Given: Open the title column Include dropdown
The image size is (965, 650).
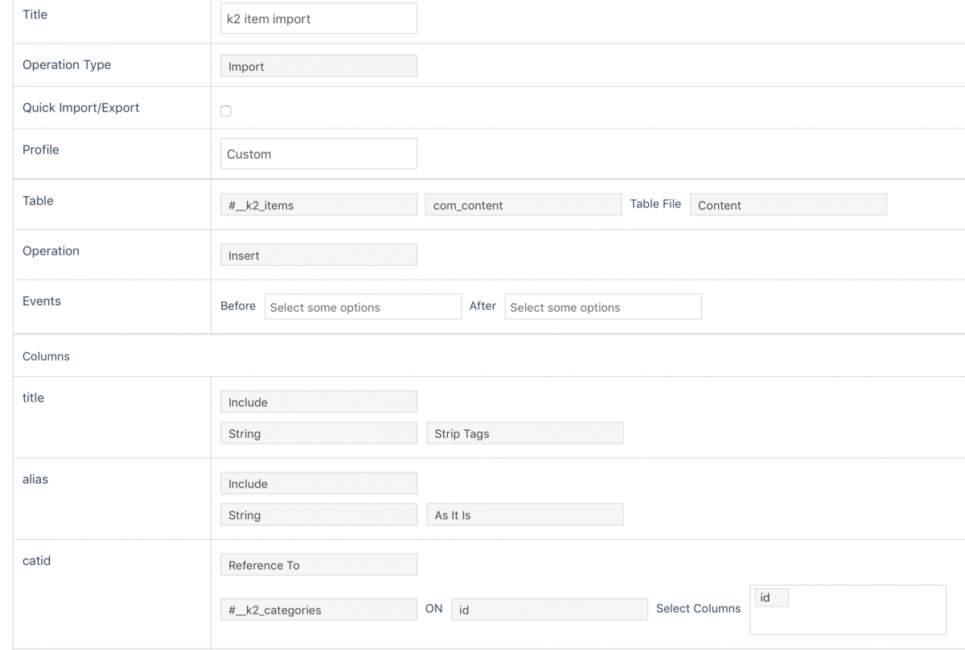Looking at the screenshot, I should [x=318, y=402].
